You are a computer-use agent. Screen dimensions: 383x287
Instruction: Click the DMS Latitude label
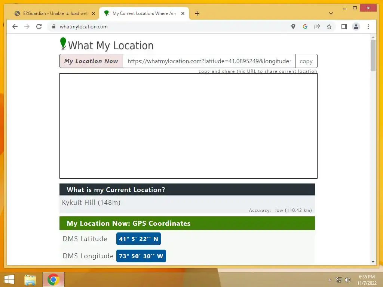click(85, 239)
